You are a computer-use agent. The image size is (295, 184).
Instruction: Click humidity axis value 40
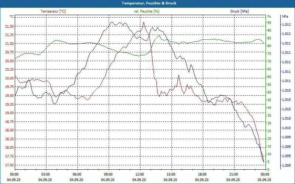pos(269,108)
